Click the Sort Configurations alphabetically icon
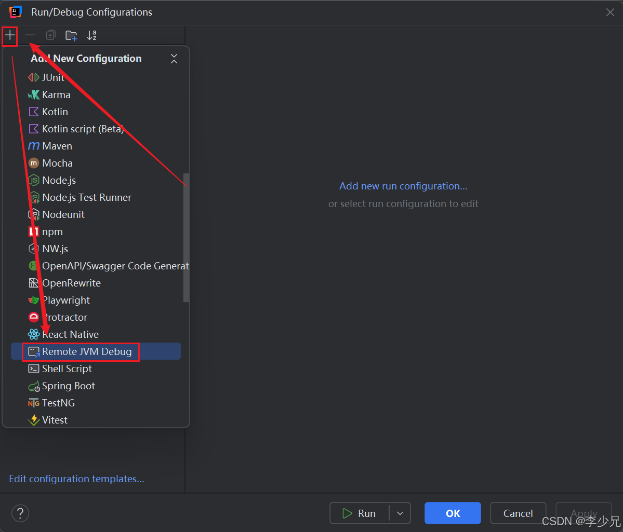 [x=92, y=35]
